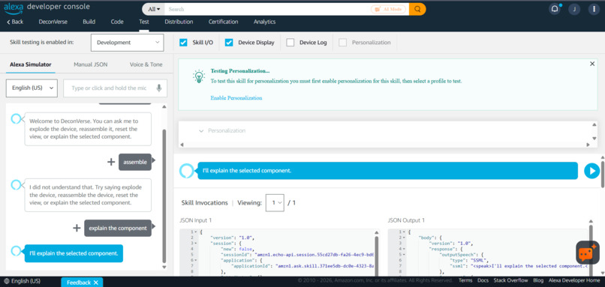Click the DeconVerse skill name
The width and height of the screenshot is (605, 287).
tap(53, 22)
